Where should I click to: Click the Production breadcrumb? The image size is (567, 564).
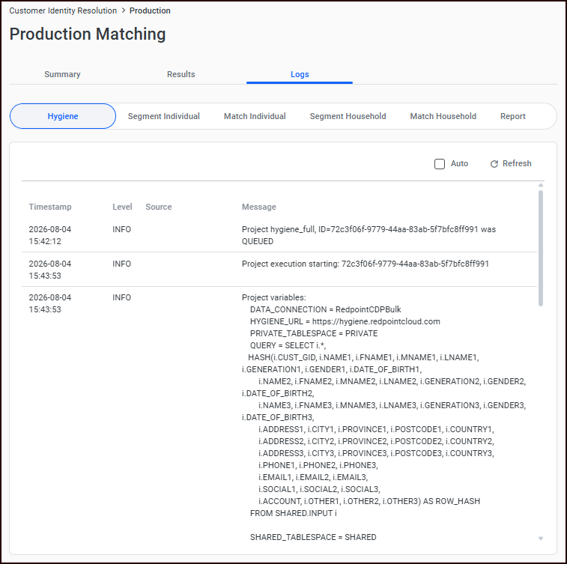pyautogui.click(x=150, y=10)
